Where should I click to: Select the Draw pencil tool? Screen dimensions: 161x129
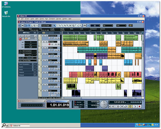75,26
